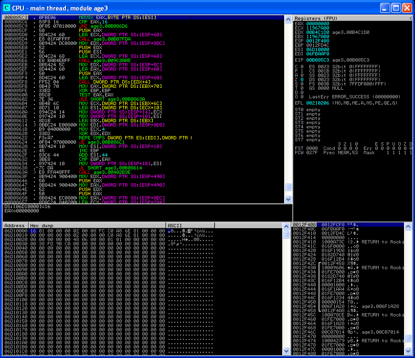This screenshot has height=358, width=415.
Task: Click the stack pane scrollbar thumb
Action: coord(408,338)
